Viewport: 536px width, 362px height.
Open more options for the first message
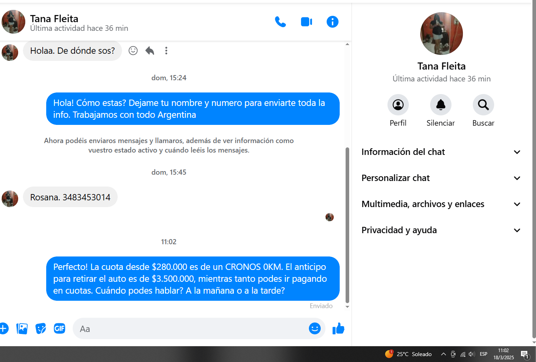[166, 51]
